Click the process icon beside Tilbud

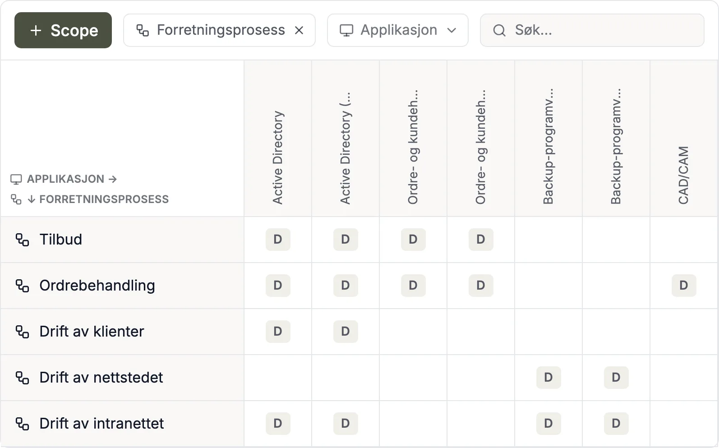[x=23, y=240]
